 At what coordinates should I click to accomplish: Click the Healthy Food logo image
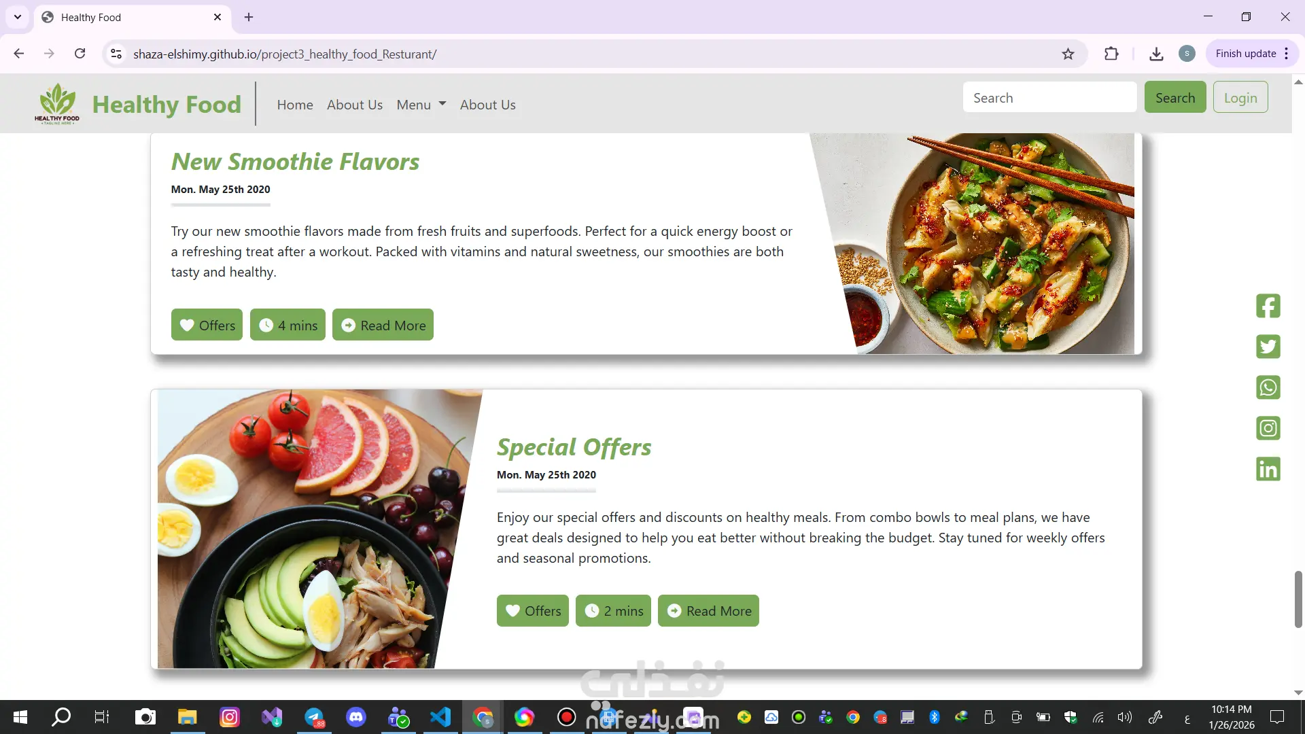(57, 103)
